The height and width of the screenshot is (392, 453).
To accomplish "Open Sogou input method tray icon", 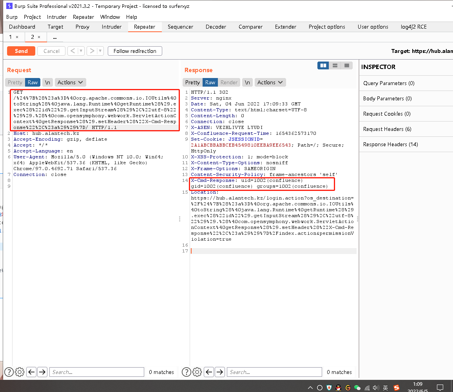I will tap(397, 388).
